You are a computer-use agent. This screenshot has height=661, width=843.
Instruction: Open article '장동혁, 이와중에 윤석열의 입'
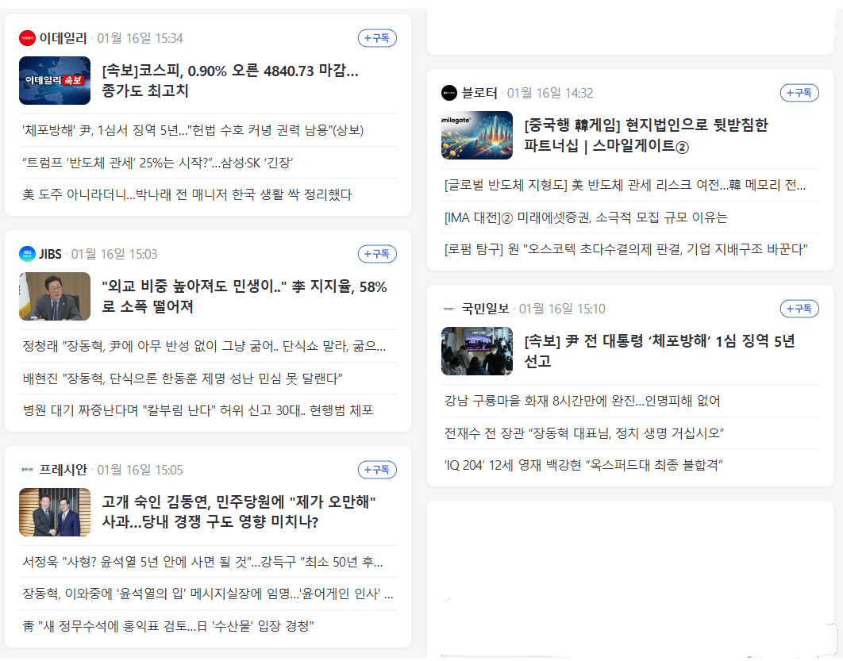pyautogui.click(x=207, y=594)
